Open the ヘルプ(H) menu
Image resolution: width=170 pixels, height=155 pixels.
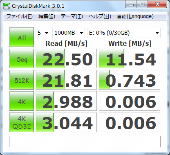pyautogui.click(x=100, y=16)
